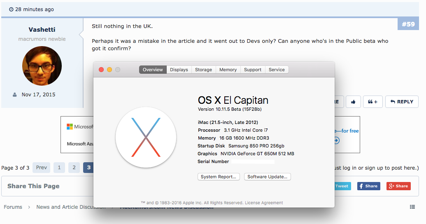Screen dimensions: 426x224
Task: Click the Page 3 of 3 label
Action: click(x=15, y=168)
